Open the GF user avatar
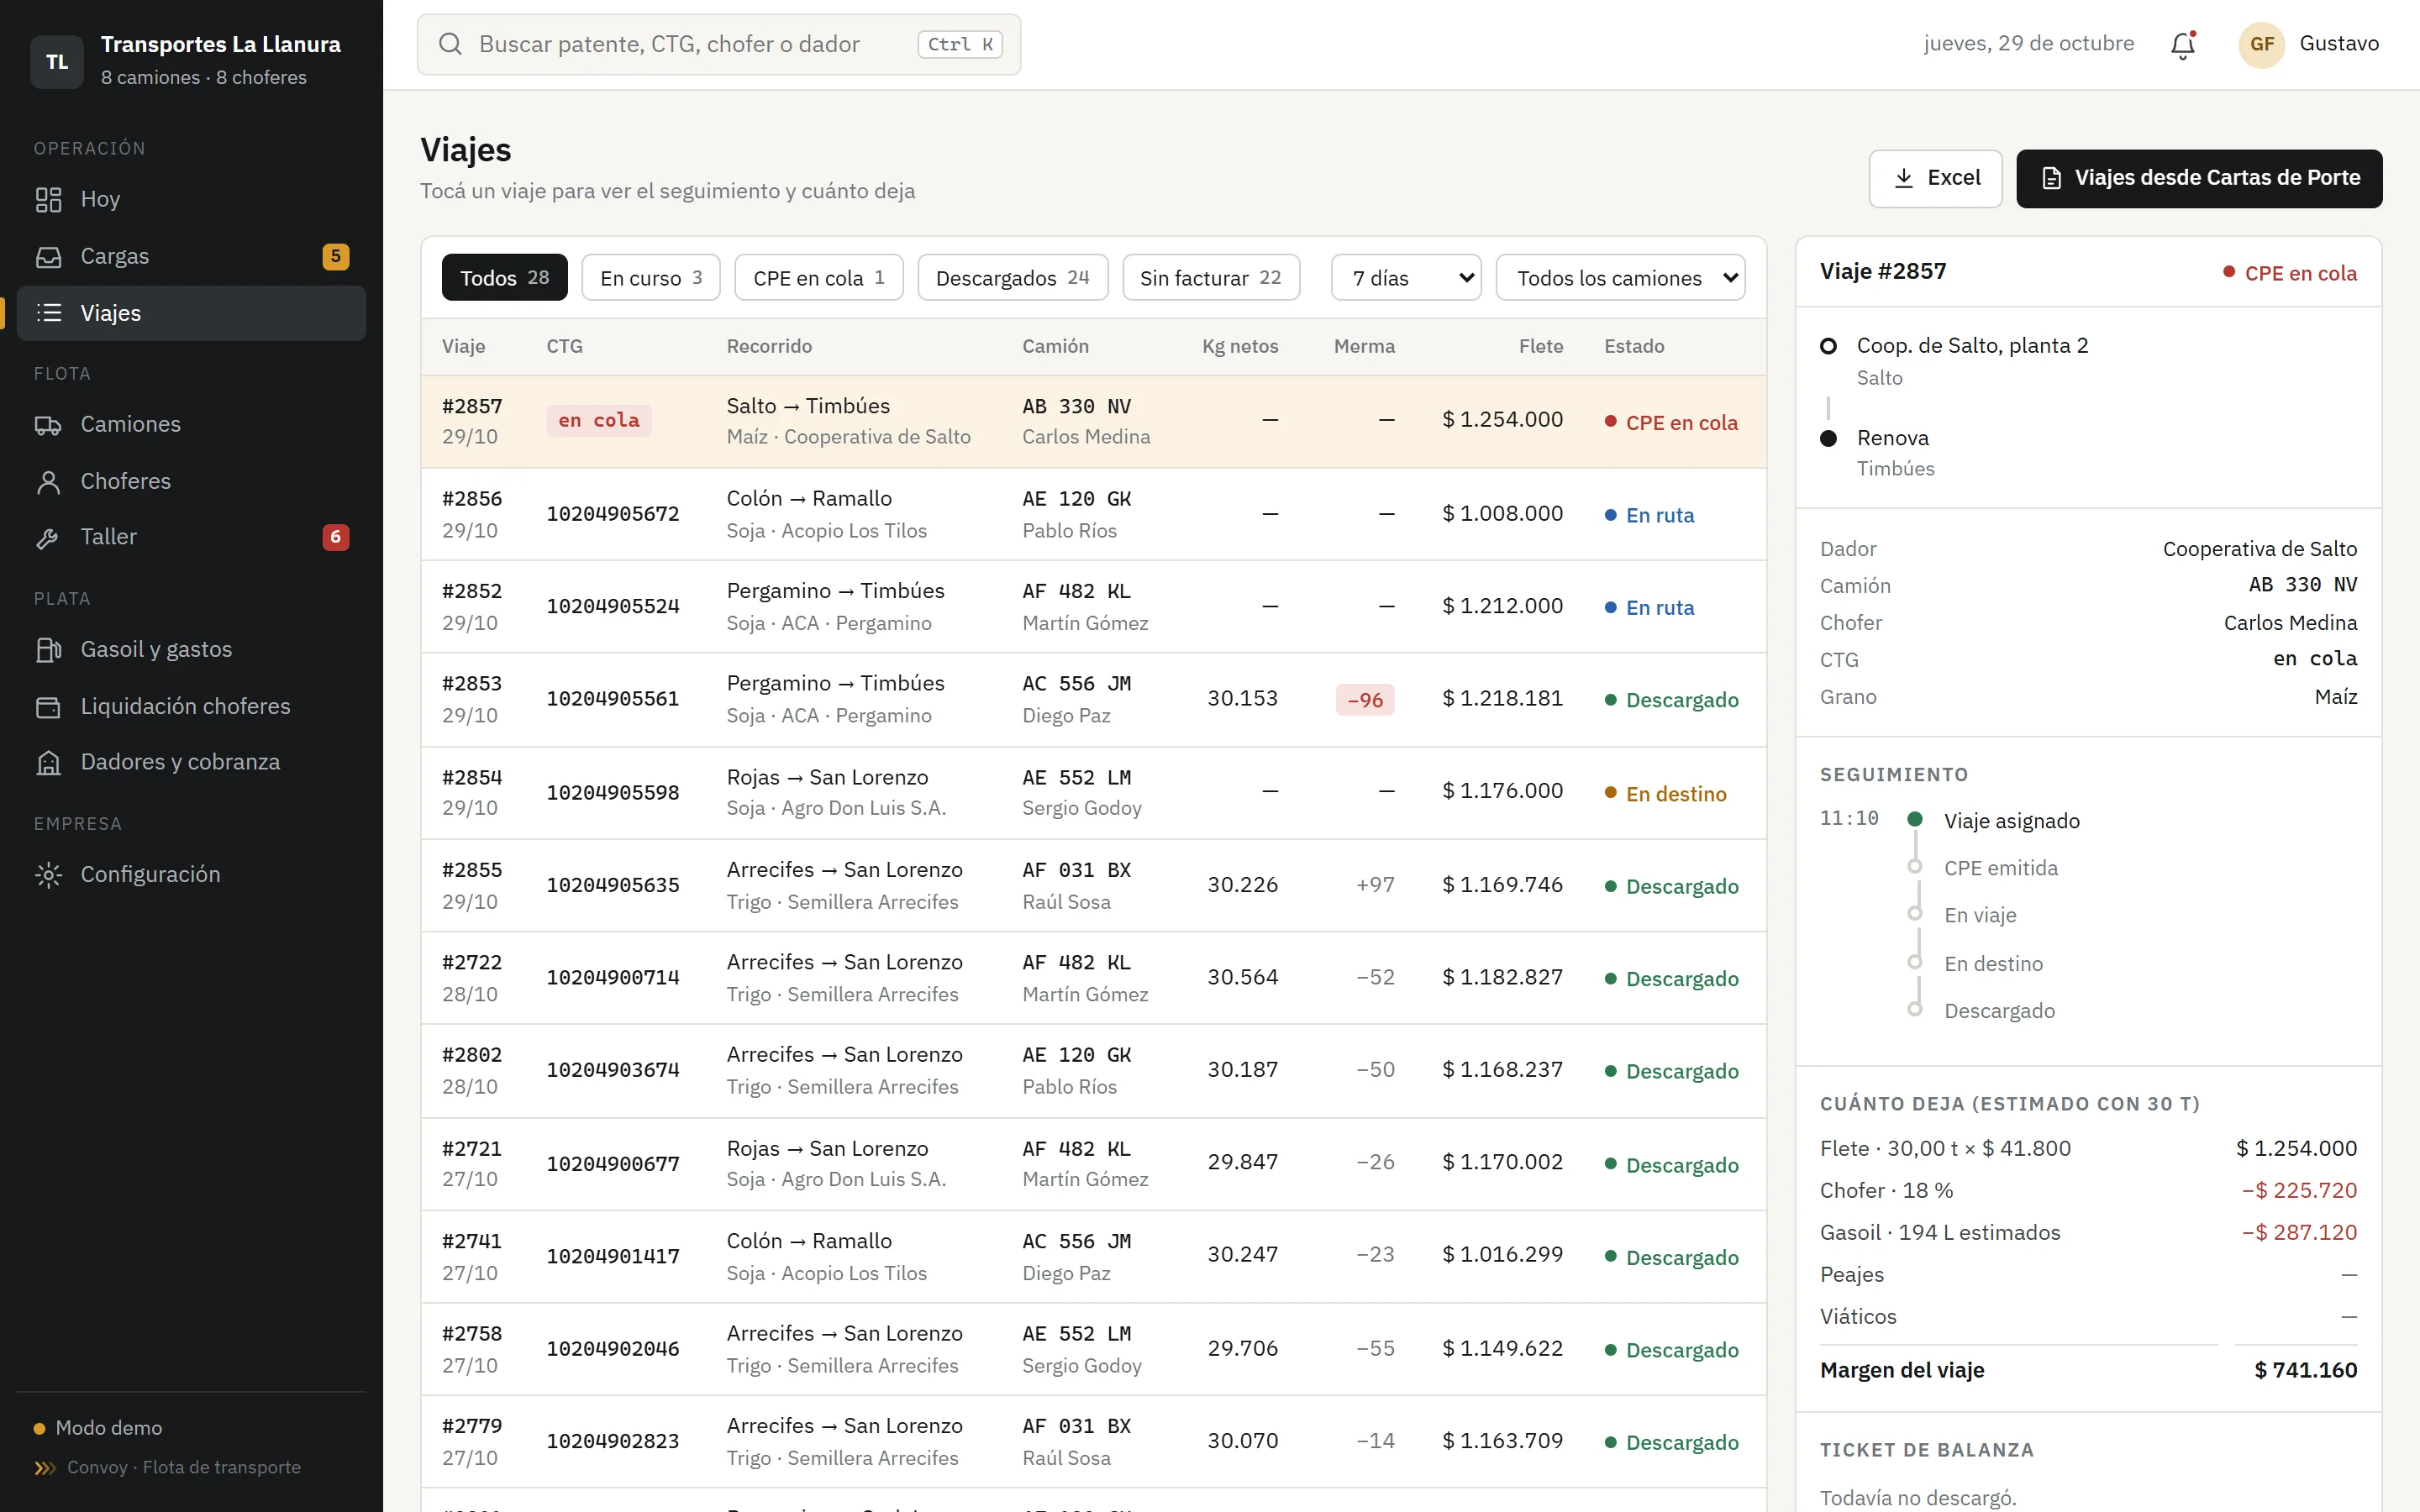2420x1512 pixels. point(2261,44)
